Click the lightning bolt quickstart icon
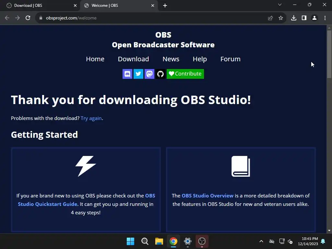The width and height of the screenshot is (332, 249). pyautogui.click(x=86, y=166)
